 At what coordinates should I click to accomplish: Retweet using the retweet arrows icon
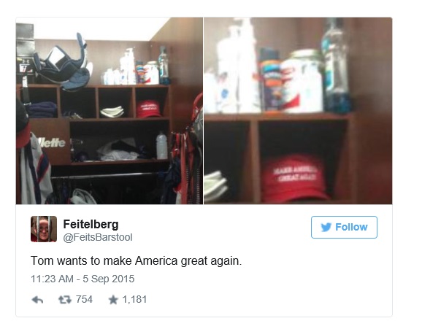coord(65,300)
